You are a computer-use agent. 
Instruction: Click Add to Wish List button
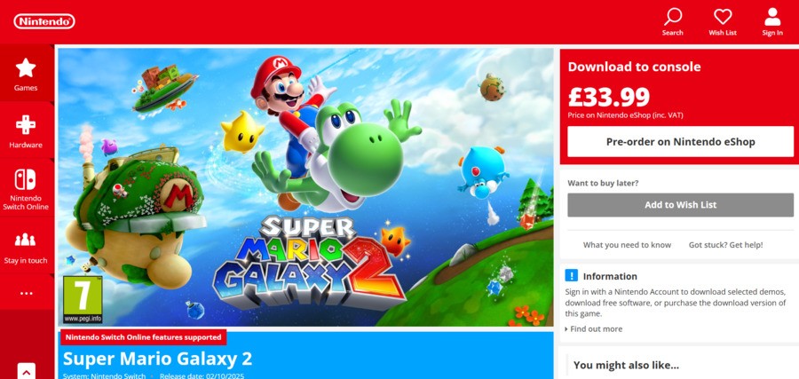click(x=680, y=205)
